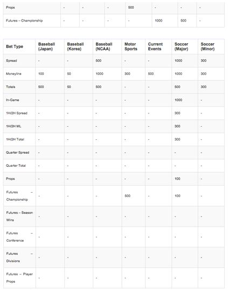228x292 pixels.
Task: Select the Baseball (NCAA) column header
Action: 104,46
